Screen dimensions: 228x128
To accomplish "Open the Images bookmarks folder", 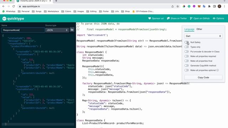I will coord(79,11).
